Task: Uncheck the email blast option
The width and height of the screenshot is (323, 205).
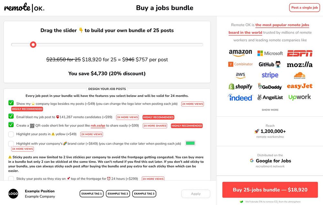Action: pos(11,116)
